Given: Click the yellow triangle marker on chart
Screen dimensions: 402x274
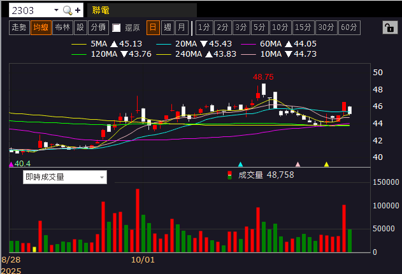Looking at the screenshot, I should (x=327, y=164).
